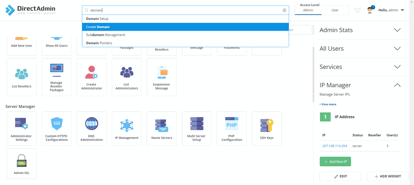Open Custom HTTPD Configurations
Screen dimensions: 414x185
(57, 129)
